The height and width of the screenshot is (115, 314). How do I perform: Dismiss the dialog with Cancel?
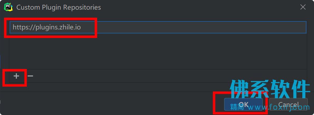(288, 104)
